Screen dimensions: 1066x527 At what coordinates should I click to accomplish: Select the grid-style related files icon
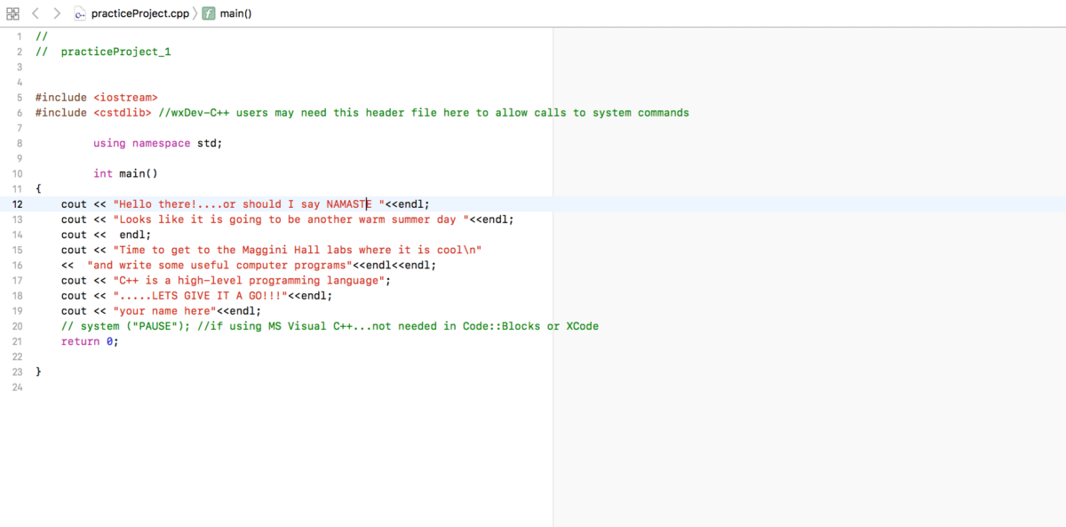(15, 13)
